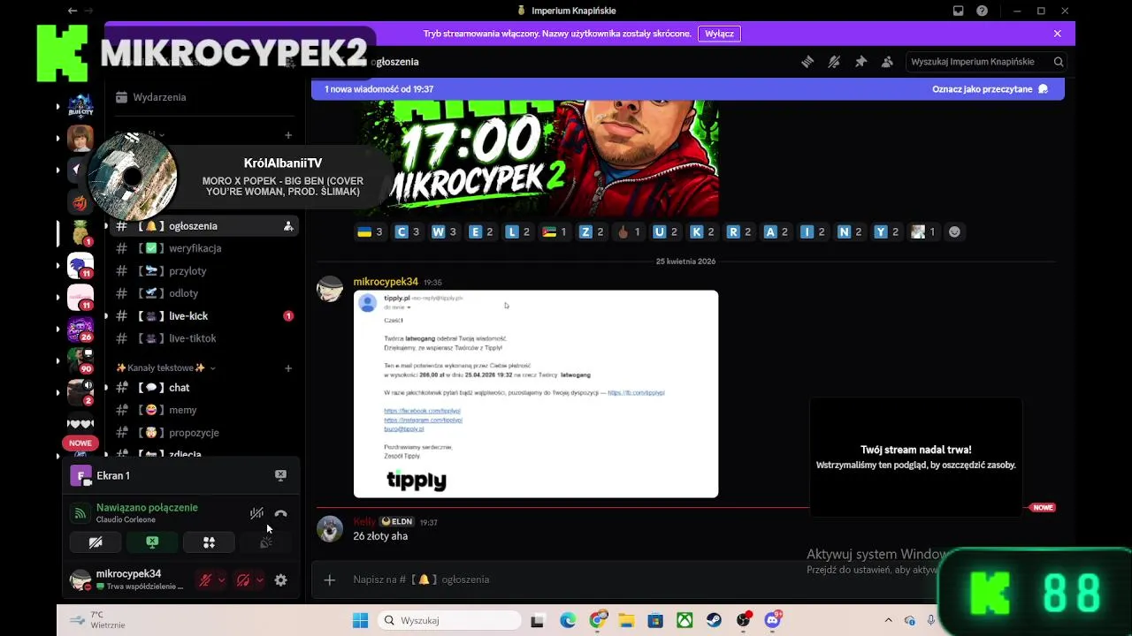Open mikrocypek34 message author name
Screen dimensions: 1132x636
click(x=386, y=282)
